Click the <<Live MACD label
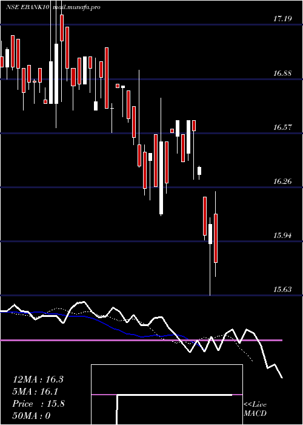The image size is (303, 425). pos(255,409)
